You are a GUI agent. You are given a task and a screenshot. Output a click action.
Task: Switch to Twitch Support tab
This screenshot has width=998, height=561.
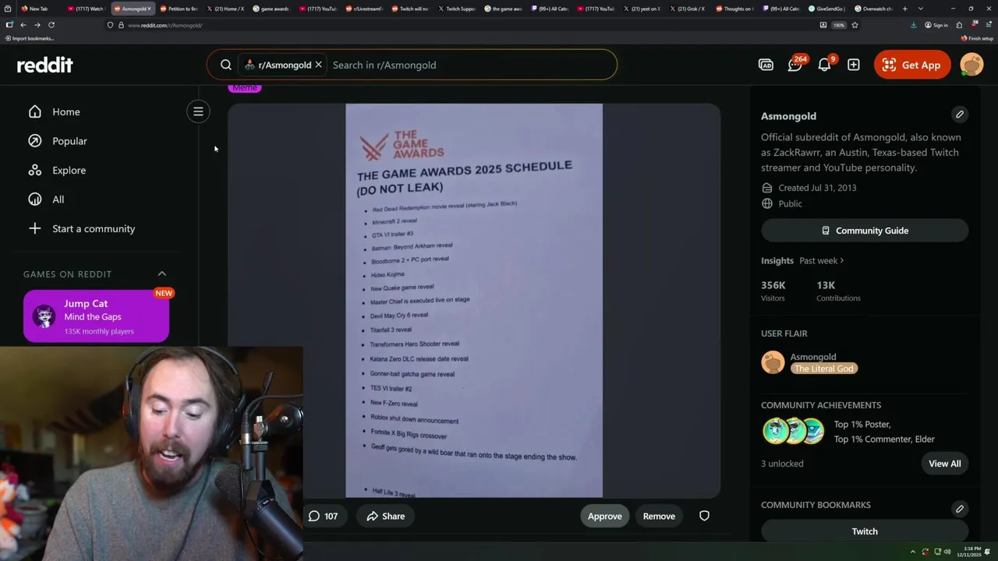(x=456, y=9)
